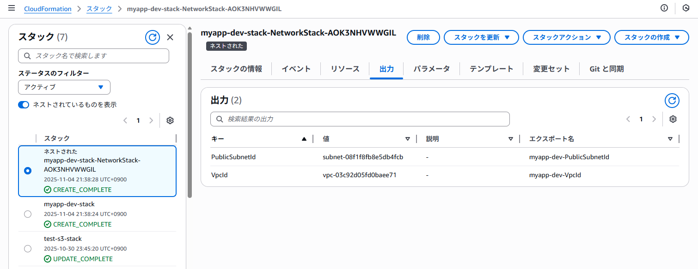Click PublicSubnetId key cell
Screen dimensions: 698x269
pos(233,157)
